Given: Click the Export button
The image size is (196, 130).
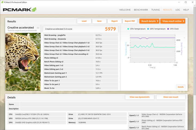Looking at the screenshot, I should 115,21.
